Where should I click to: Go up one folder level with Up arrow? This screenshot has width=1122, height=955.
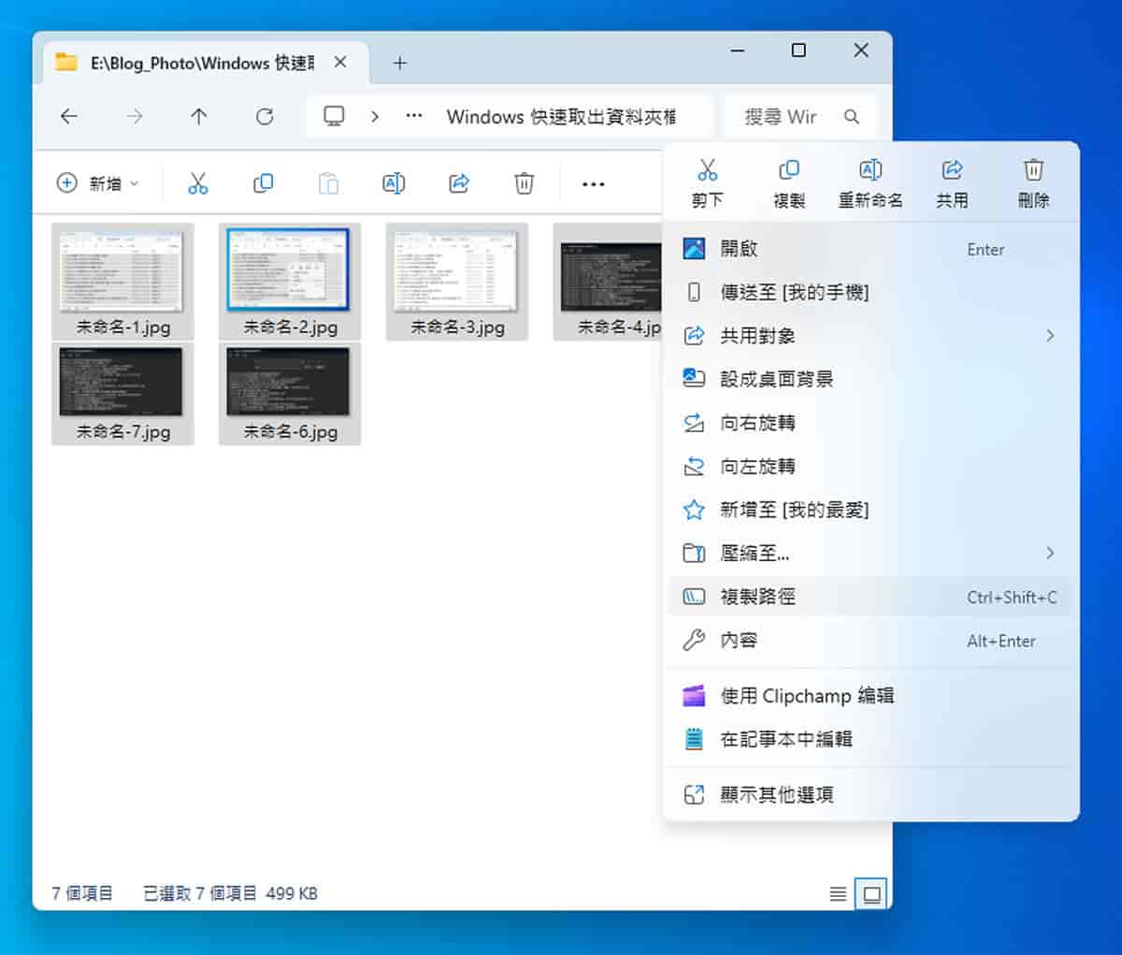click(198, 116)
